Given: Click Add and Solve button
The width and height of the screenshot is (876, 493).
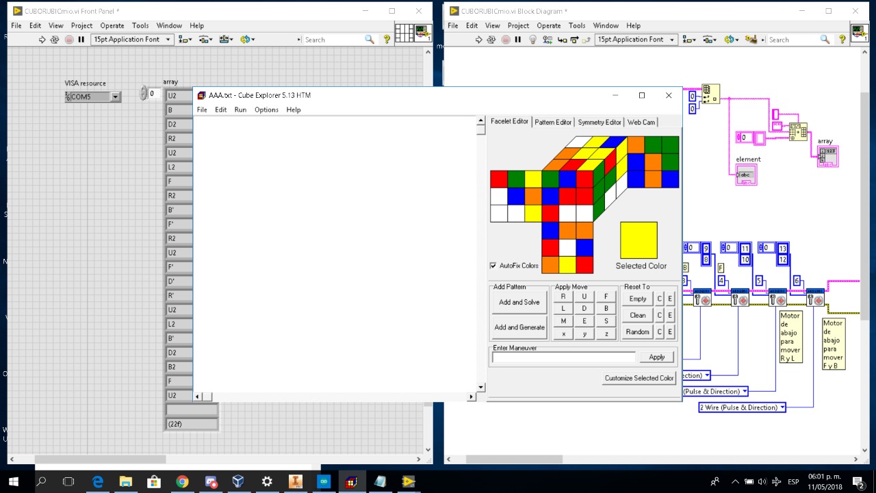Looking at the screenshot, I should [519, 302].
